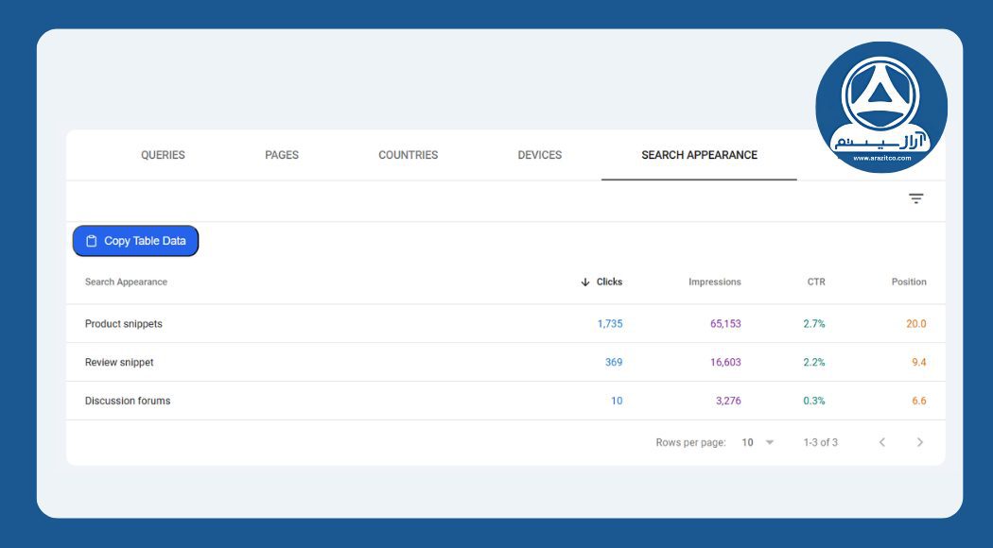Select the Discussion forums row
Image resolution: width=993 pixels, height=548 pixels.
pos(127,400)
